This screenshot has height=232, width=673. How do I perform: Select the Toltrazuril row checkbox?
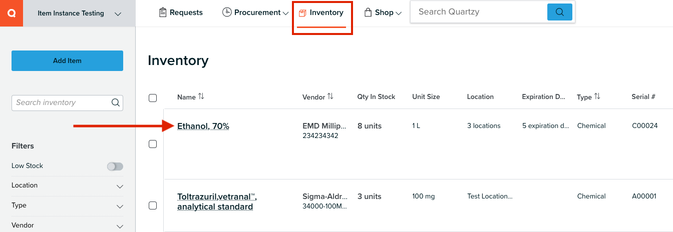pyautogui.click(x=153, y=205)
